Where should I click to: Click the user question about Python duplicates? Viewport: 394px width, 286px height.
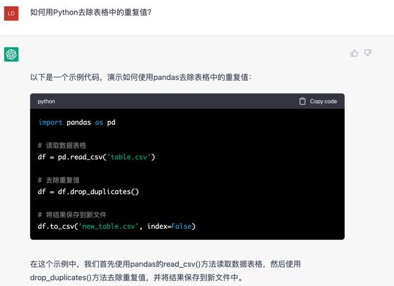point(90,12)
